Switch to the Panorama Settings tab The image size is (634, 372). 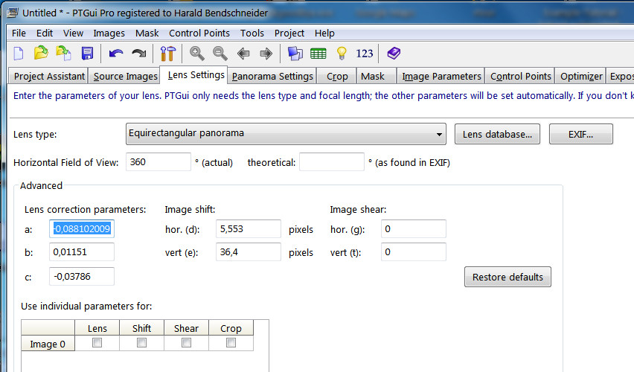pos(272,76)
